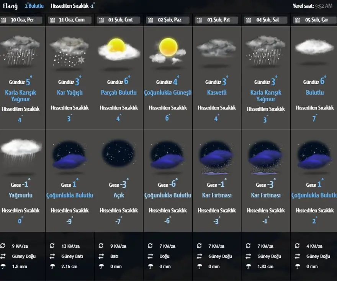Viewport: 337px width, 281px height.
Task: Click the Yerel saat 9:52 AM display
Action: pyautogui.click(x=313, y=6)
